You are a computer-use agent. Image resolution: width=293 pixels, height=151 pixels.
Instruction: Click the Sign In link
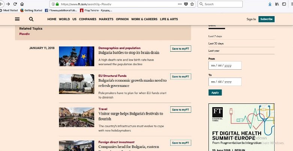tap(251, 19)
